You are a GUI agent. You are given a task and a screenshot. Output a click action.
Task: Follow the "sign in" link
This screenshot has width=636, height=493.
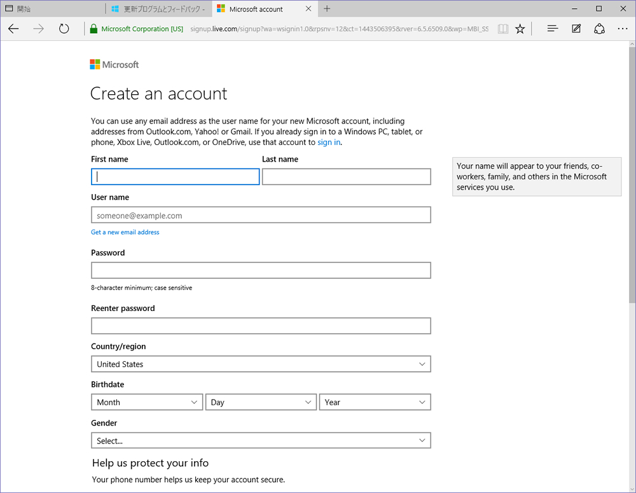[x=329, y=142]
